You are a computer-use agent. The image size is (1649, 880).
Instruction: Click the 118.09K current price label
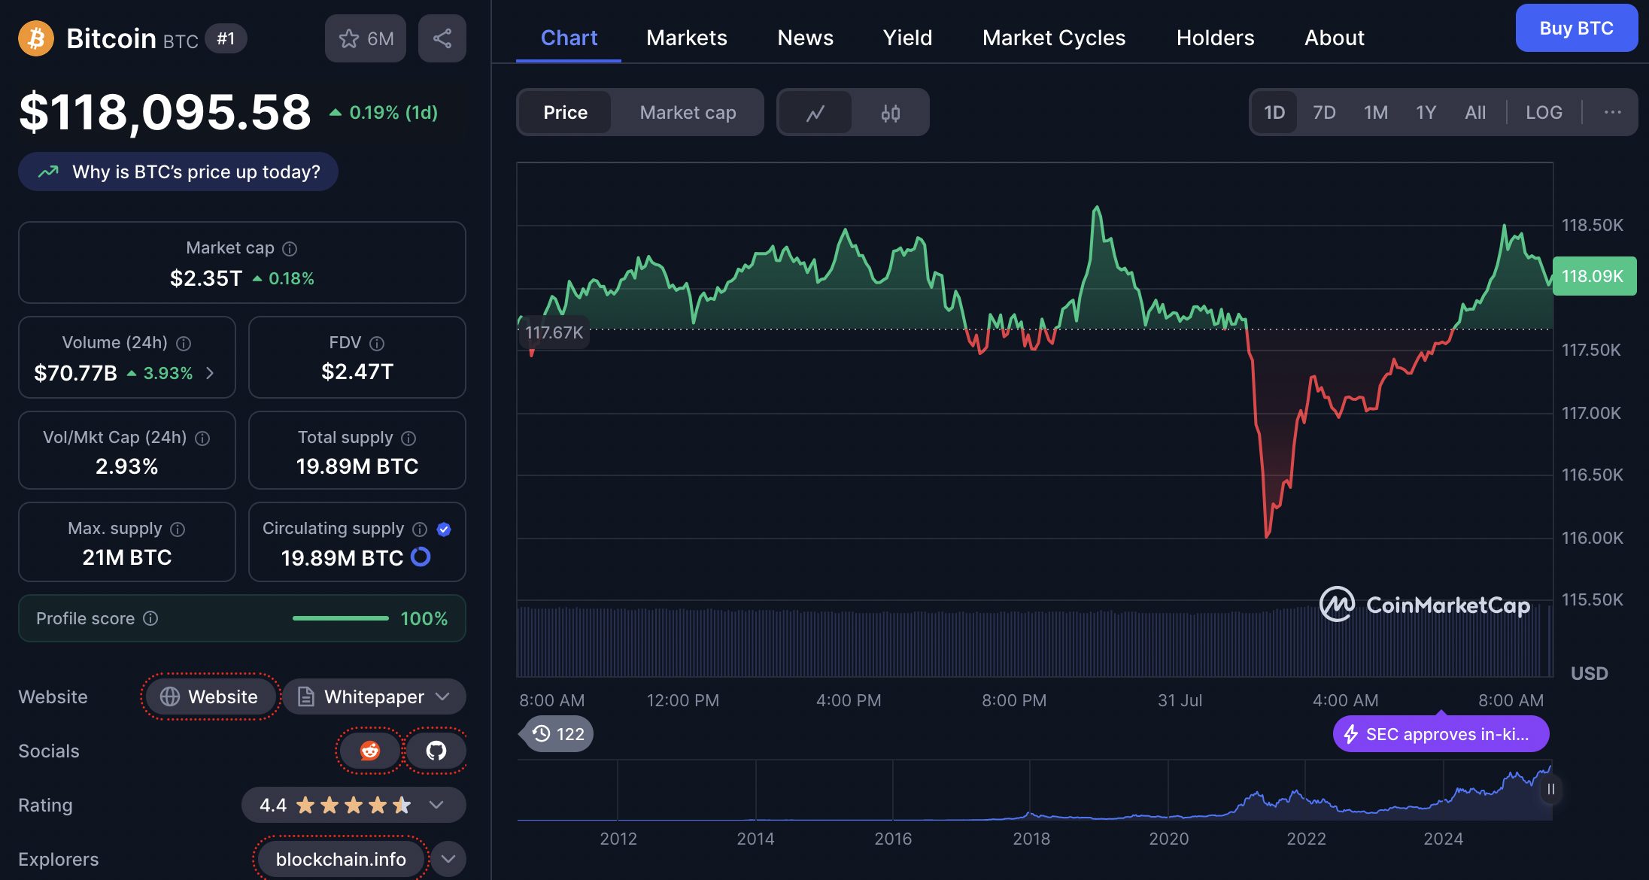(1594, 276)
